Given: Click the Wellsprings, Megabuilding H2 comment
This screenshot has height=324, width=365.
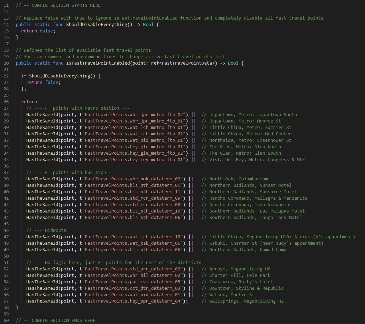Looking at the screenshot, I should pyautogui.click(x=244, y=301).
